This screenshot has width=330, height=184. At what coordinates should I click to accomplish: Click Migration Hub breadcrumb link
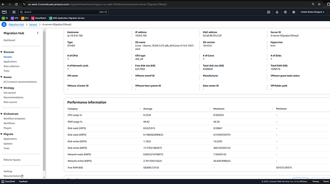pos(16,24)
